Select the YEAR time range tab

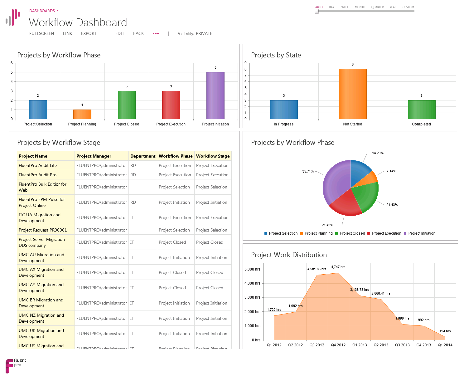click(x=393, y=7)
